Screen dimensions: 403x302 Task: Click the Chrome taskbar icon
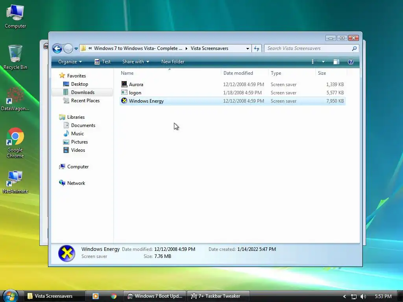pos(114,296)
